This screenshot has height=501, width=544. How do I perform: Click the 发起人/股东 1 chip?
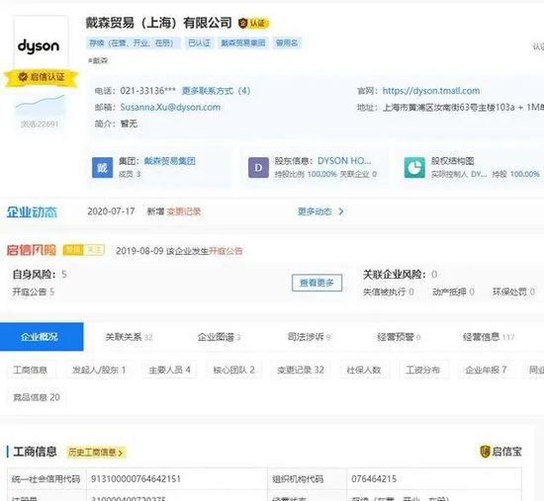click(99, 370)
